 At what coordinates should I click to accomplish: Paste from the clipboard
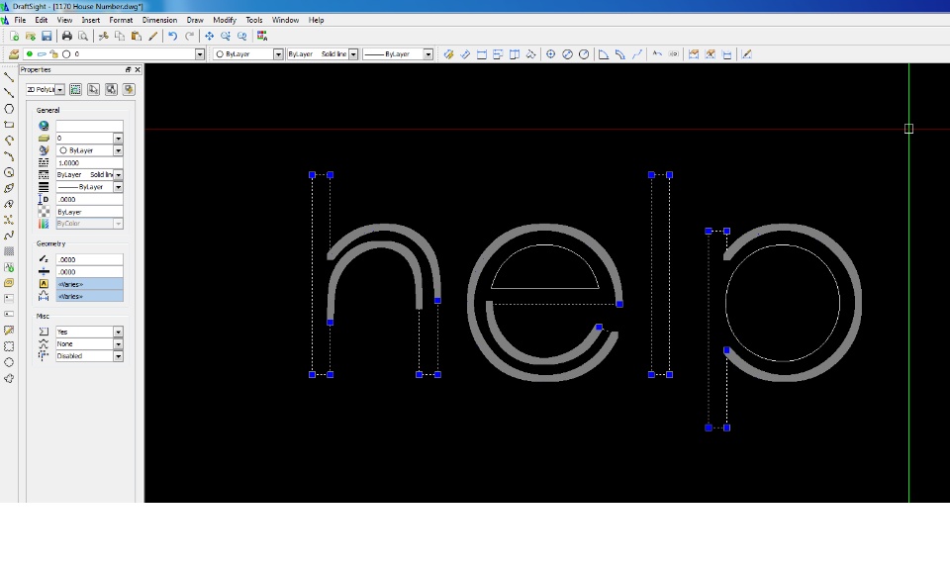pyautogui.click(x=137, y=37)
